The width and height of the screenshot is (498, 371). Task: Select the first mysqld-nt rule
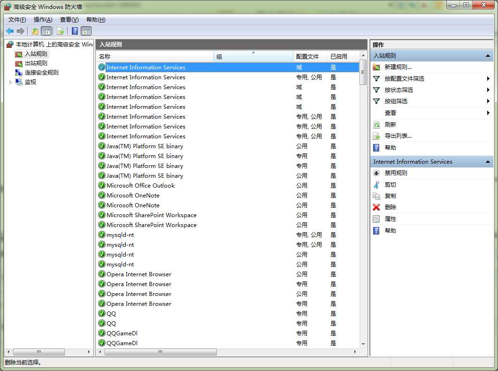coord(228,235)
